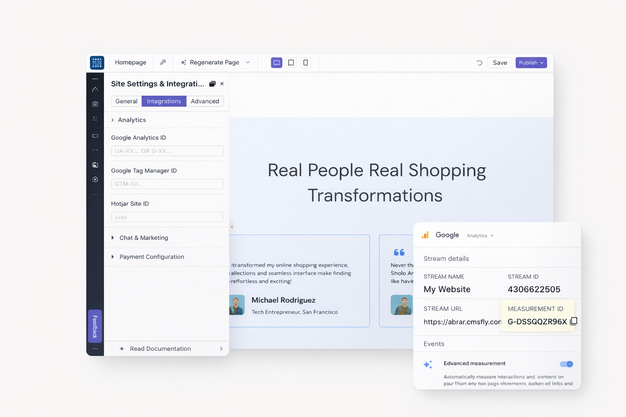Select the General tab

[126, 101]
